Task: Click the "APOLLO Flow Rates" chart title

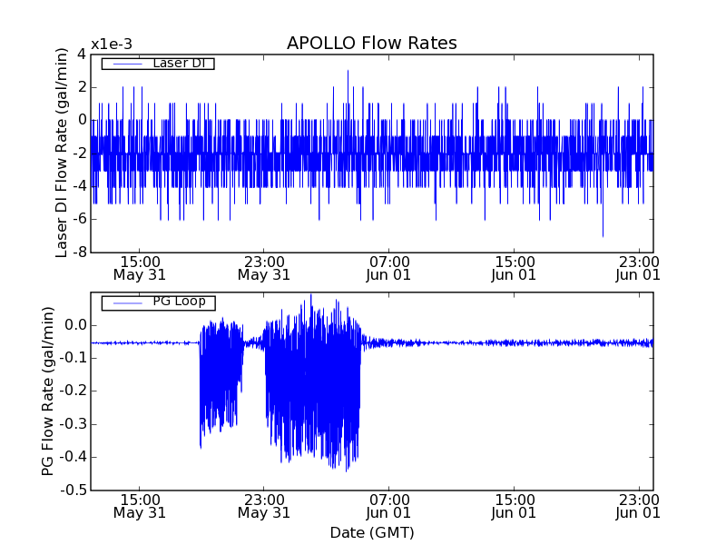Action: (x=371, y=44)
